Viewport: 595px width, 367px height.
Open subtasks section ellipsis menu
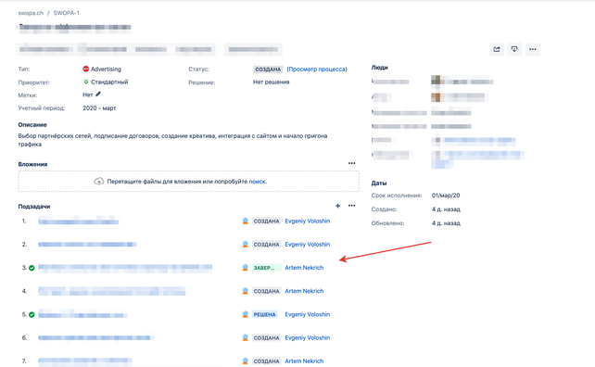tap(352, 206)
